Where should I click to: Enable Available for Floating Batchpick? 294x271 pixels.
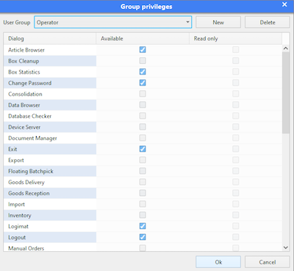[143, 171]
